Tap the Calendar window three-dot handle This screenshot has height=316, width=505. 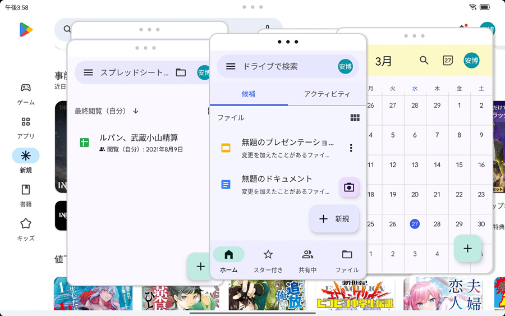click(414, 36)
